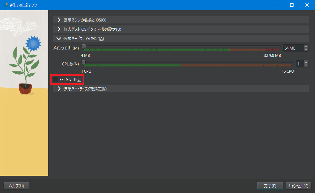Click the 4 MB minimum memory label
This screenshot has height=193, width=315.
pyautogui.click(x=85, y=56)
